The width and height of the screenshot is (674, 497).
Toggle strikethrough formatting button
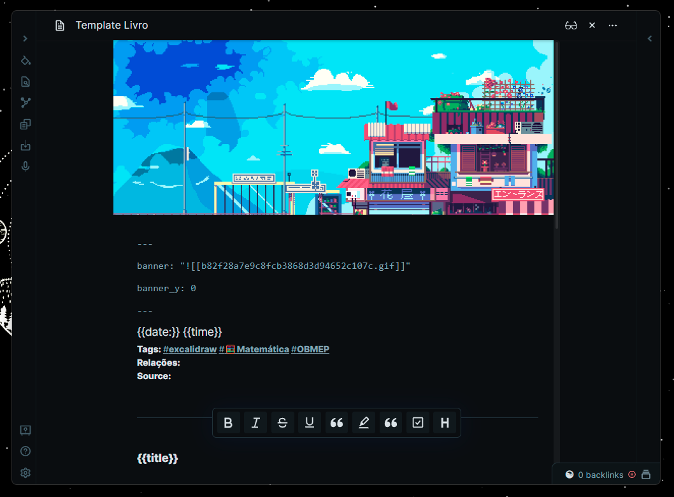pos(282,423)
